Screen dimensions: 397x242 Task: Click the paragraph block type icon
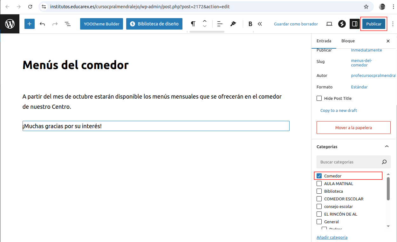coord(193,24)
